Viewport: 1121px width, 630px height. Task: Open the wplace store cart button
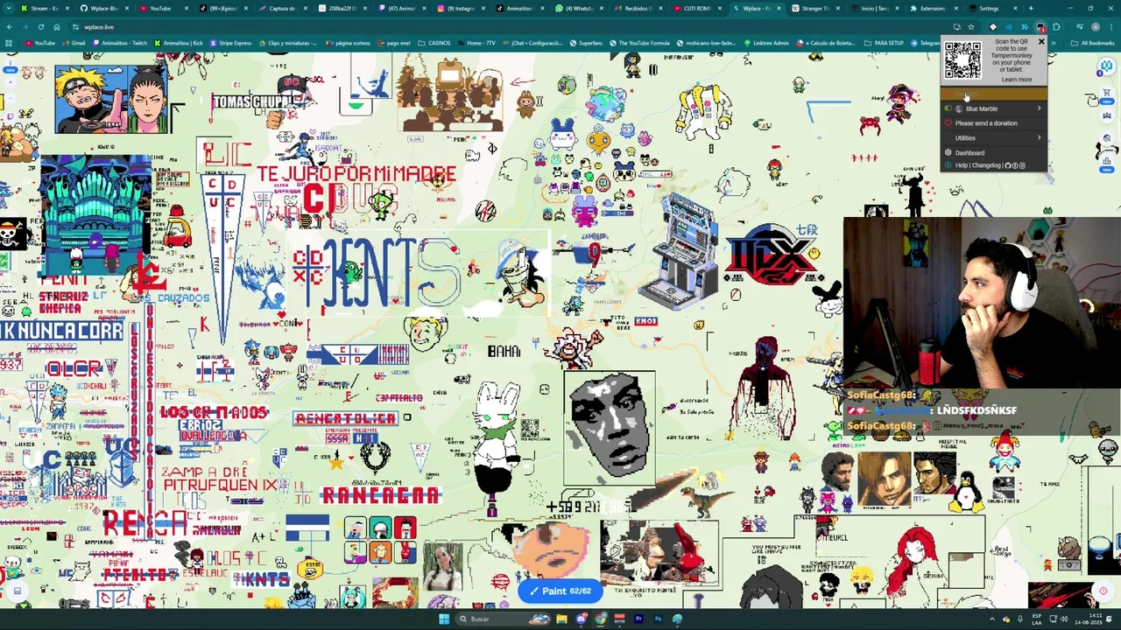point(1107,93)
